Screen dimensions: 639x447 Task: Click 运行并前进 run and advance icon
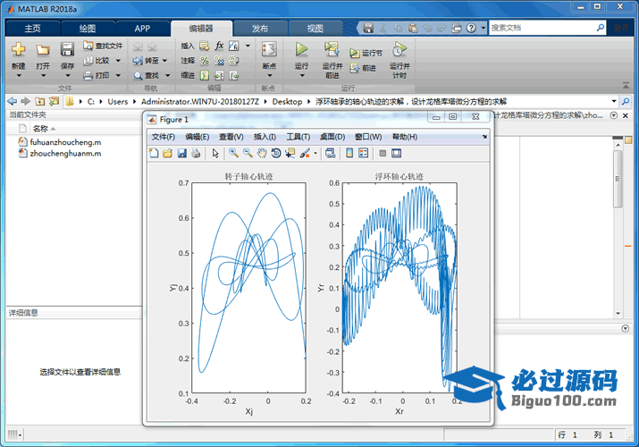point(332,49)
